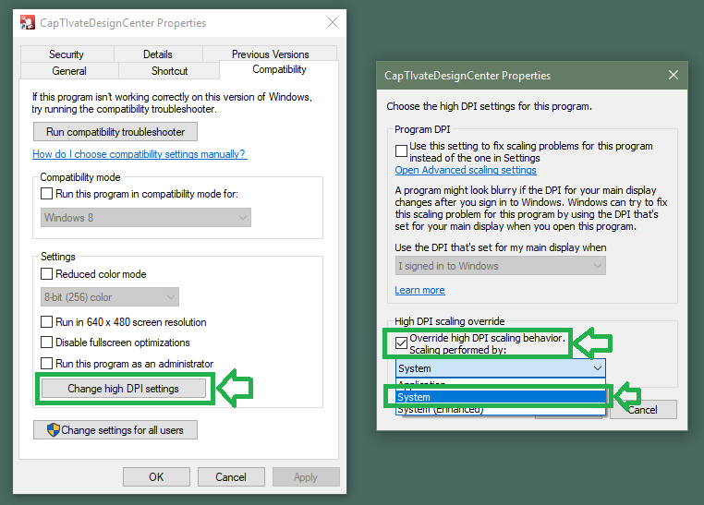Click Change settings for all users button
704x505 pixels.
click(115, 429)
